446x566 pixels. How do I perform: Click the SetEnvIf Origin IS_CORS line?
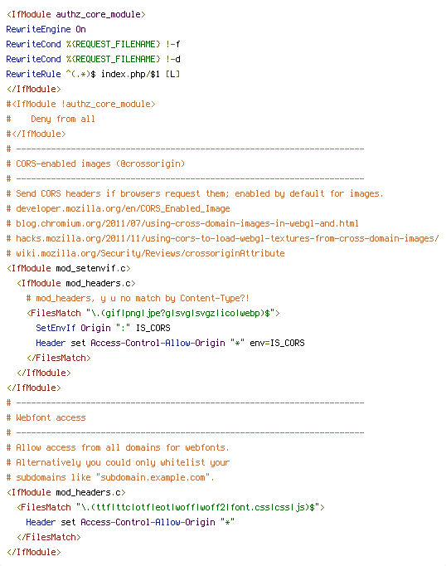coord(103,328)
